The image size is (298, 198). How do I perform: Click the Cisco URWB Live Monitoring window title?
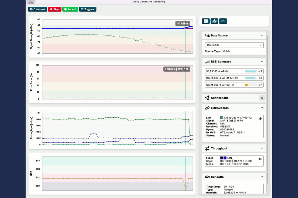click(149, 2)
